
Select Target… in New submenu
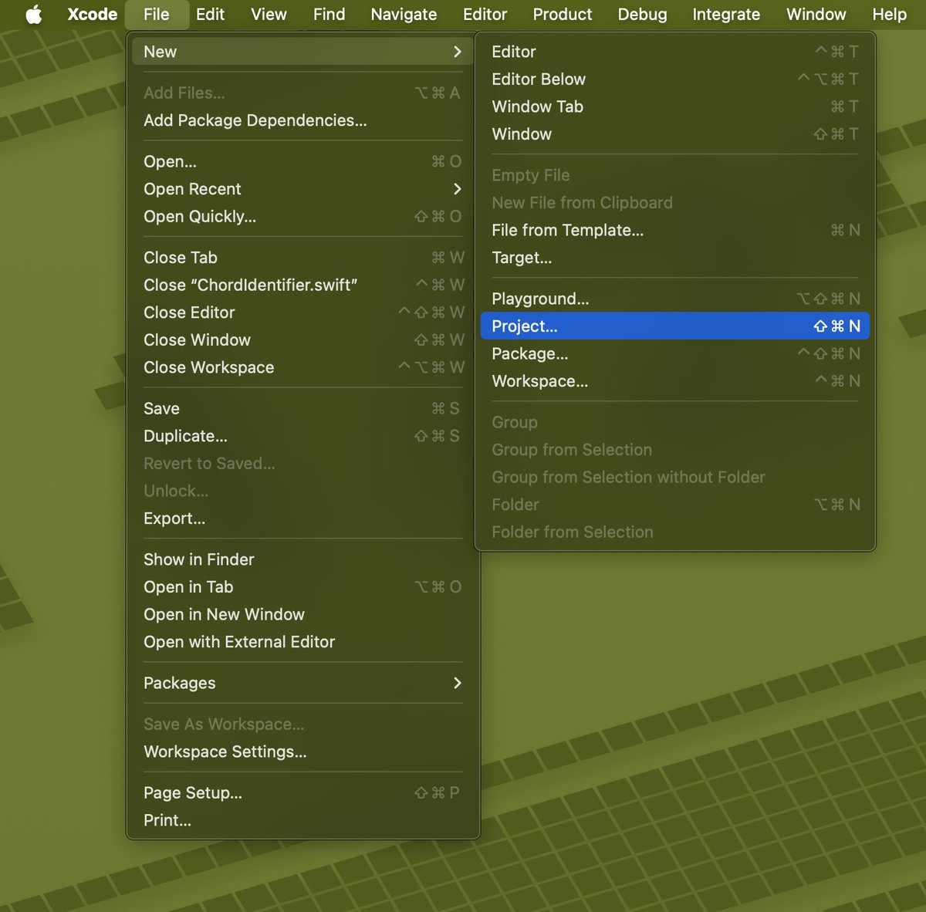(x=675, y=258)
